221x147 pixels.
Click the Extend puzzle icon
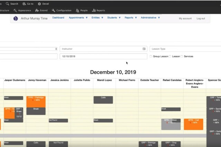[37, 11]
